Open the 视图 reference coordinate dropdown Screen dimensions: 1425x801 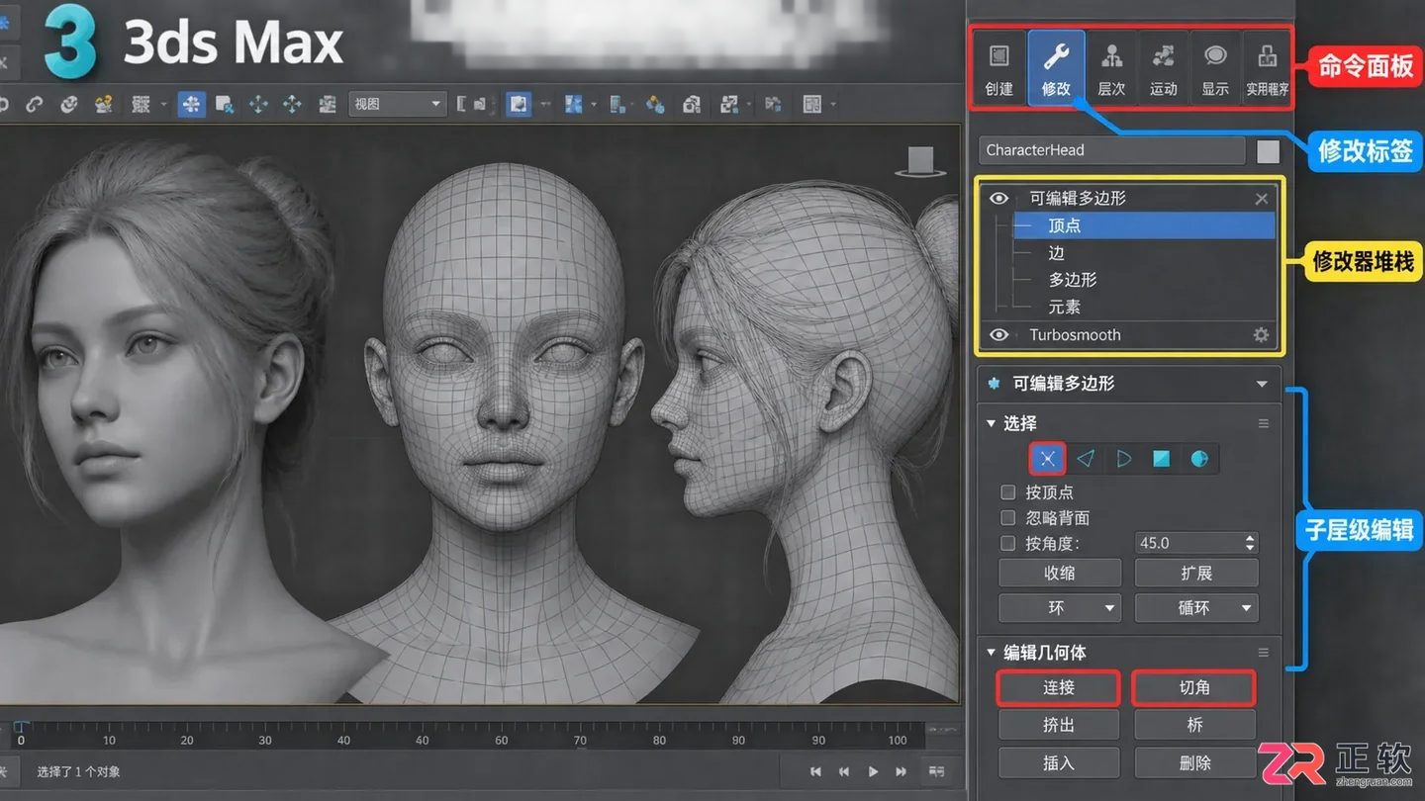coord(397,104)
